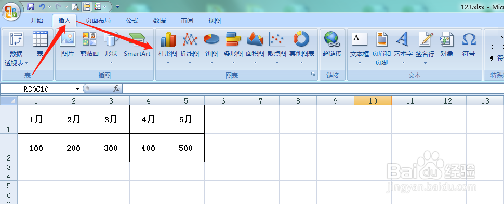Select column header 6
This screenshot has height=204, width=504.
(223, 101)
